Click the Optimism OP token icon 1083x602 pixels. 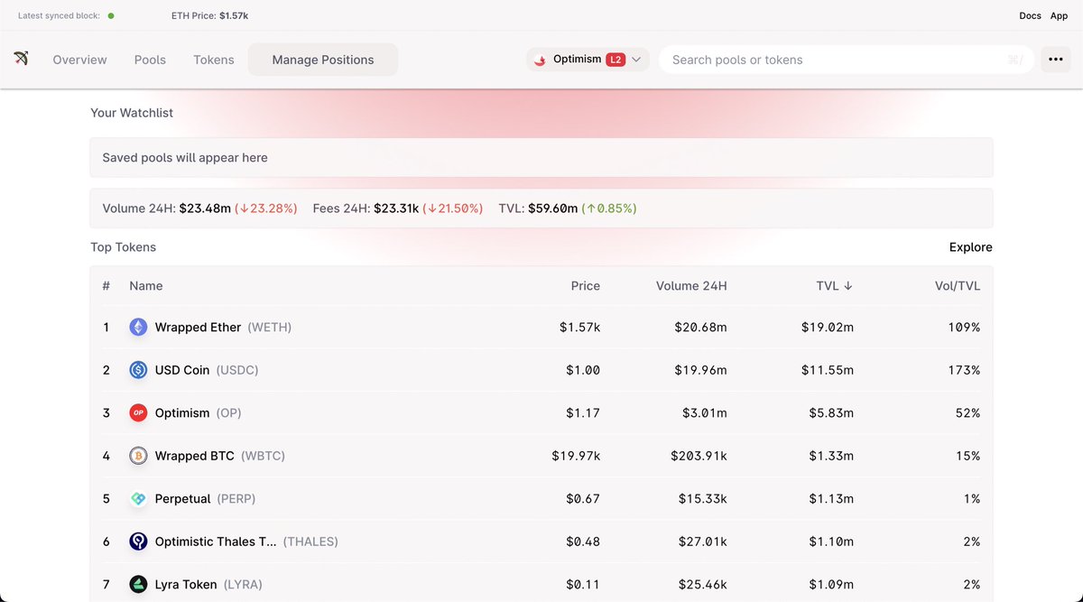(x=138, y=412)
